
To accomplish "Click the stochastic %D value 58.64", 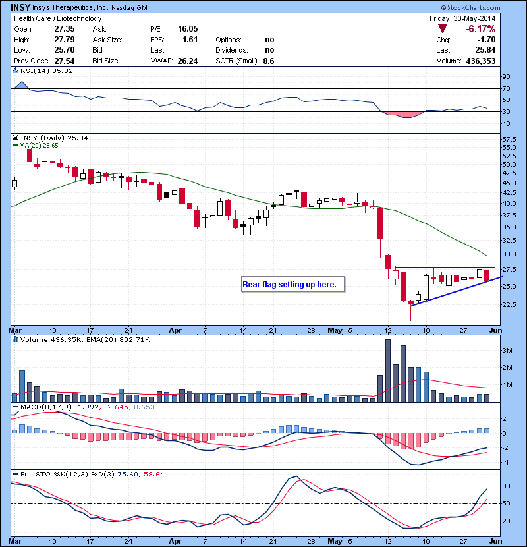I will point(153,475).
